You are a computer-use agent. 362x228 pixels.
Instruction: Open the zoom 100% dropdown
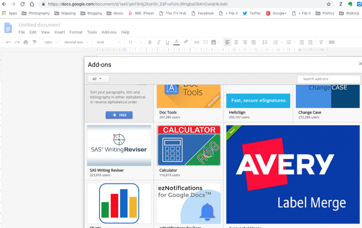[50, 42]
